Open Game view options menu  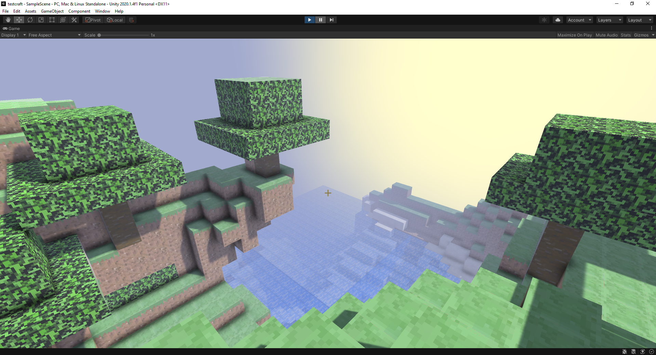coord(652,28)
